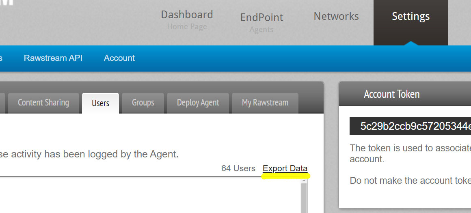Viewport: 471px width, 213px height.
Task: Click the 'The token is used to associate' text
Action: tap(411, 148)
